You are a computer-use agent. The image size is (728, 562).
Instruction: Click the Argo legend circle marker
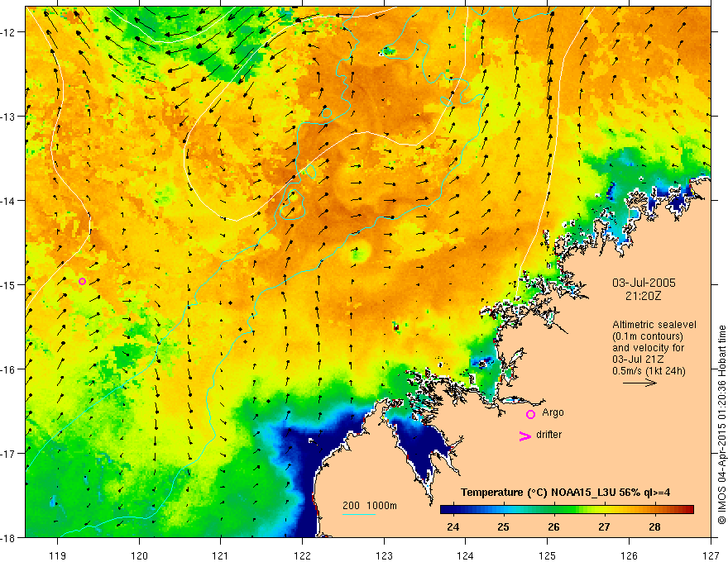[530, 414]
